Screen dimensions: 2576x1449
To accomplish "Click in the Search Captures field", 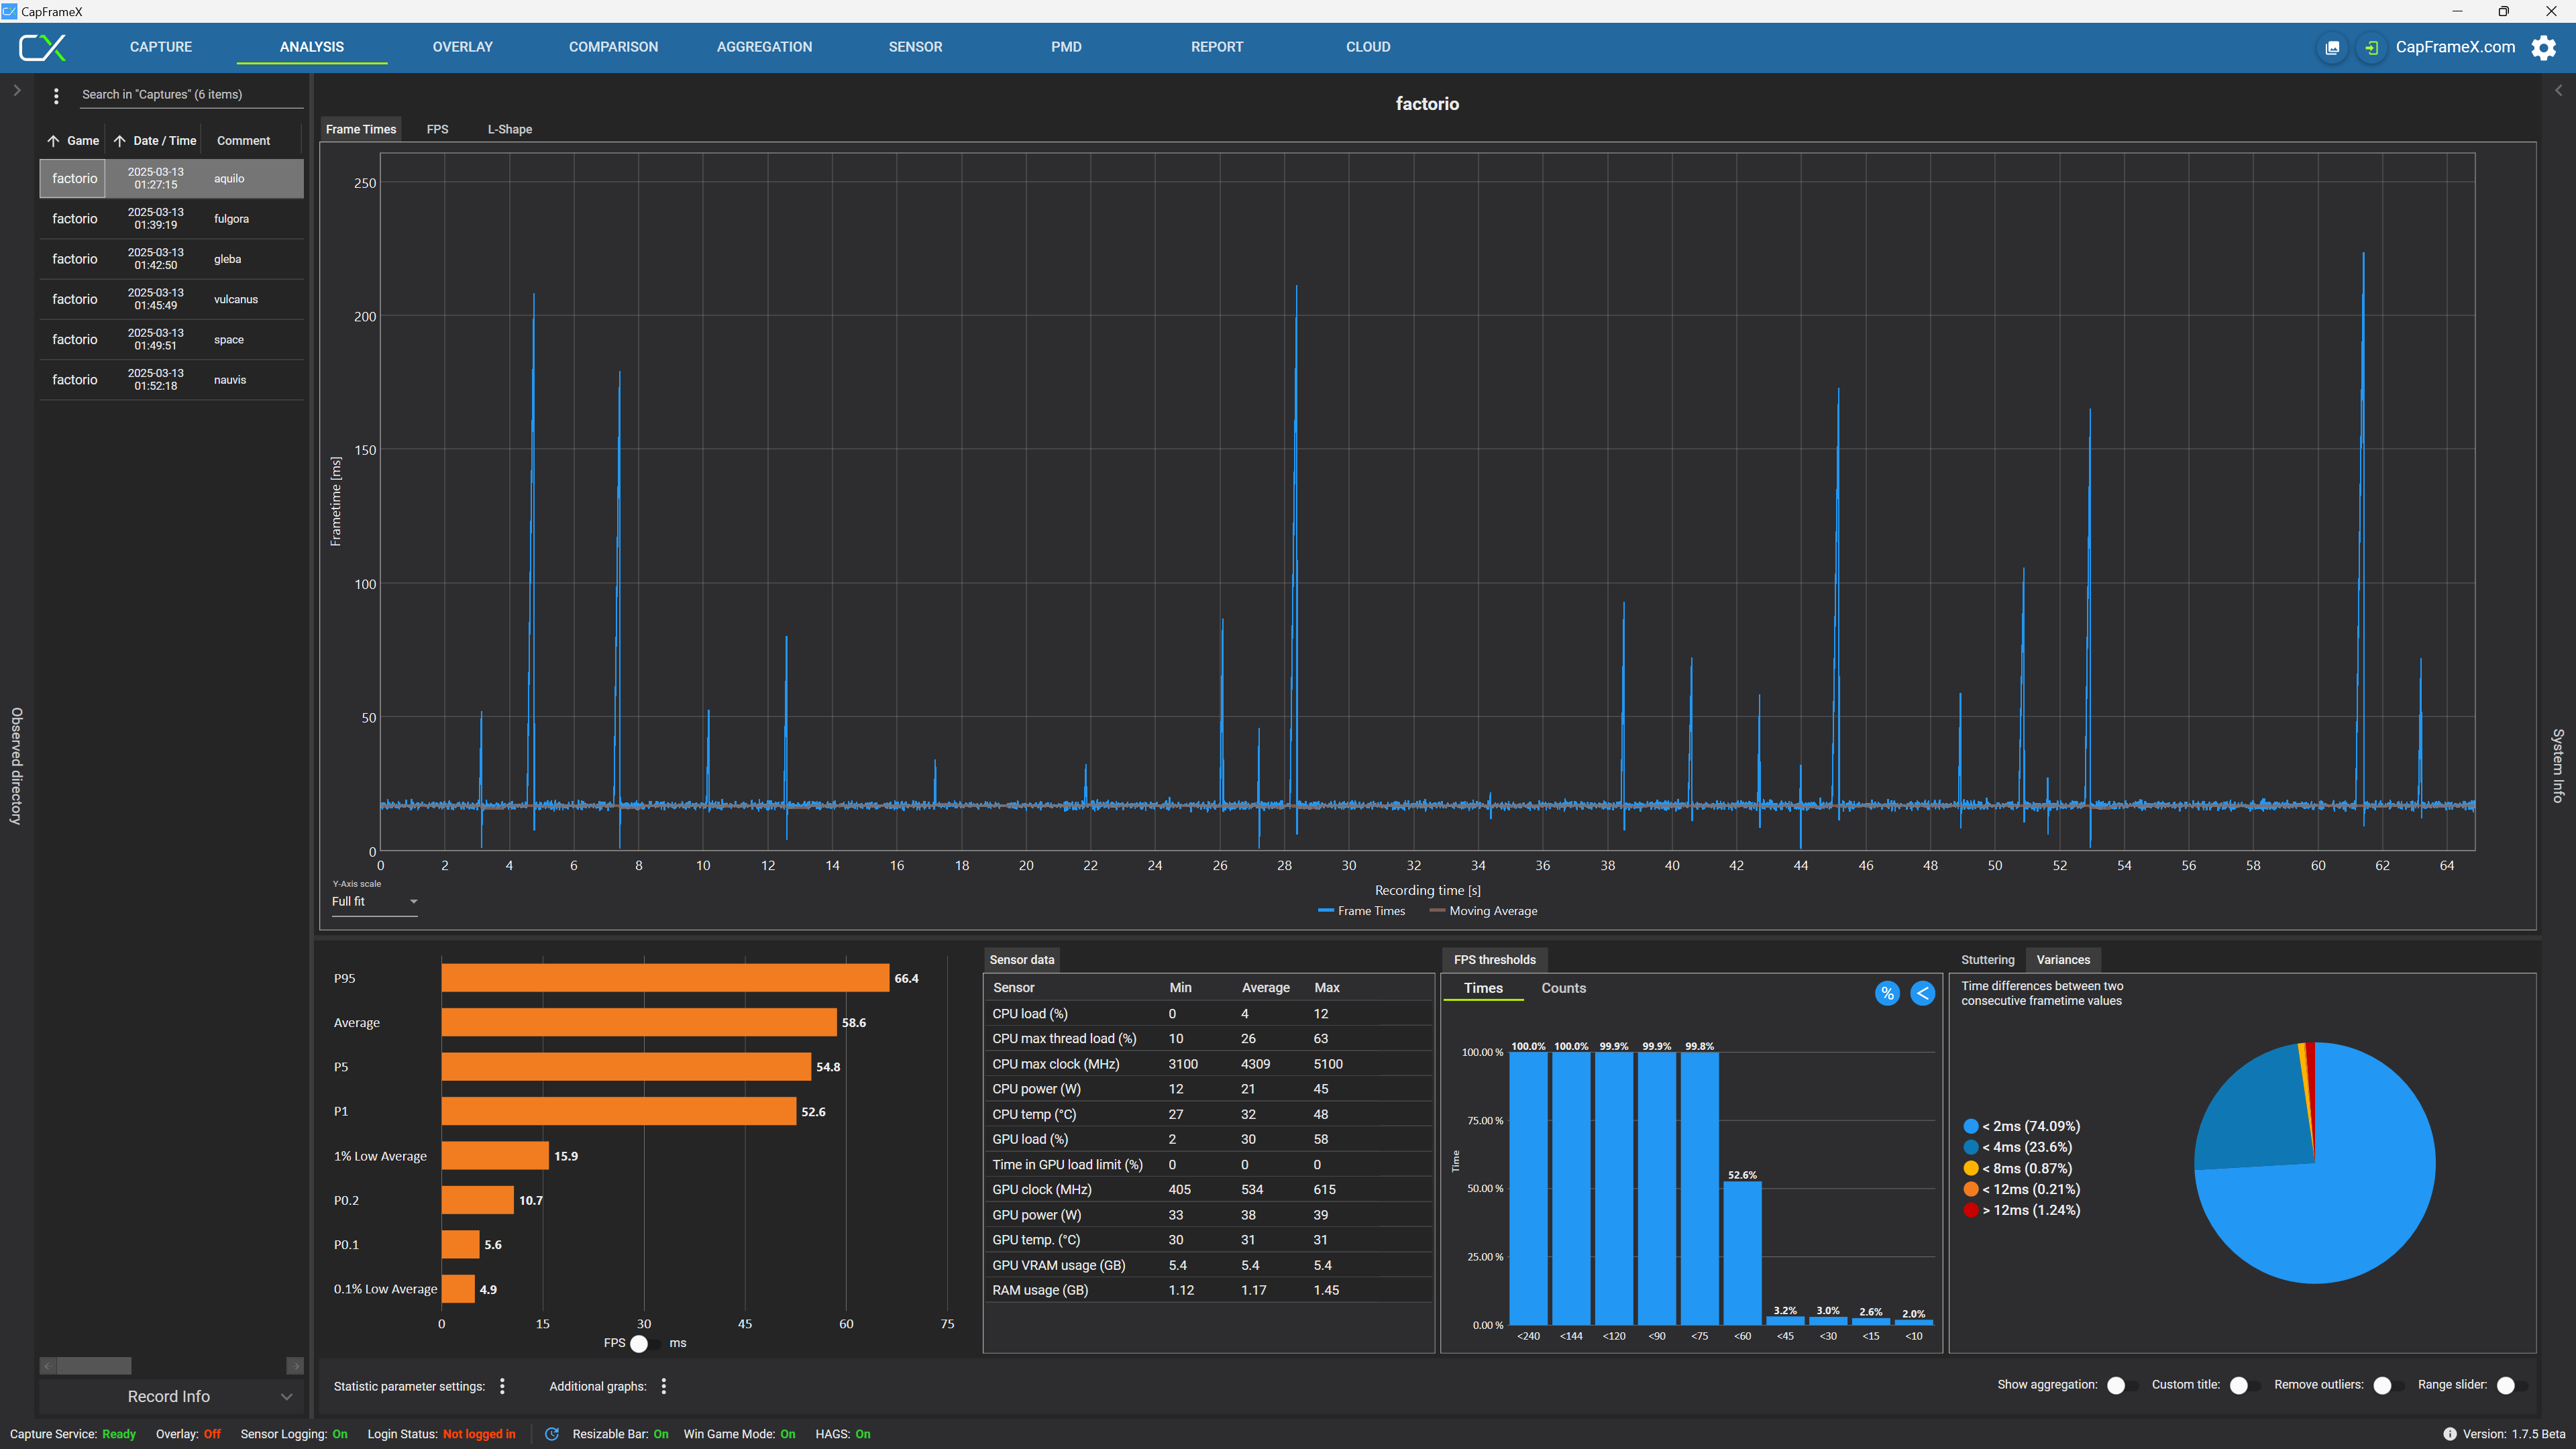I will 191,95.
